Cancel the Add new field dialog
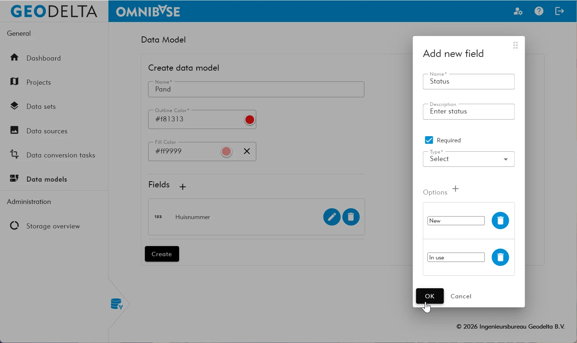577x343 pixels. click(x=461, y=296)
